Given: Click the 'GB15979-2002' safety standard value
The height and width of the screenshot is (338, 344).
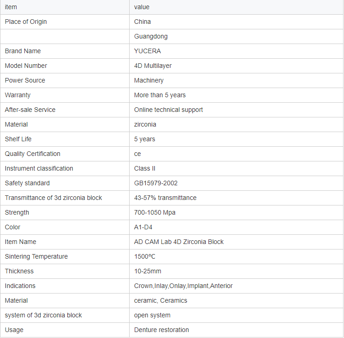Looking at the screenshot, I should (156, 183).
